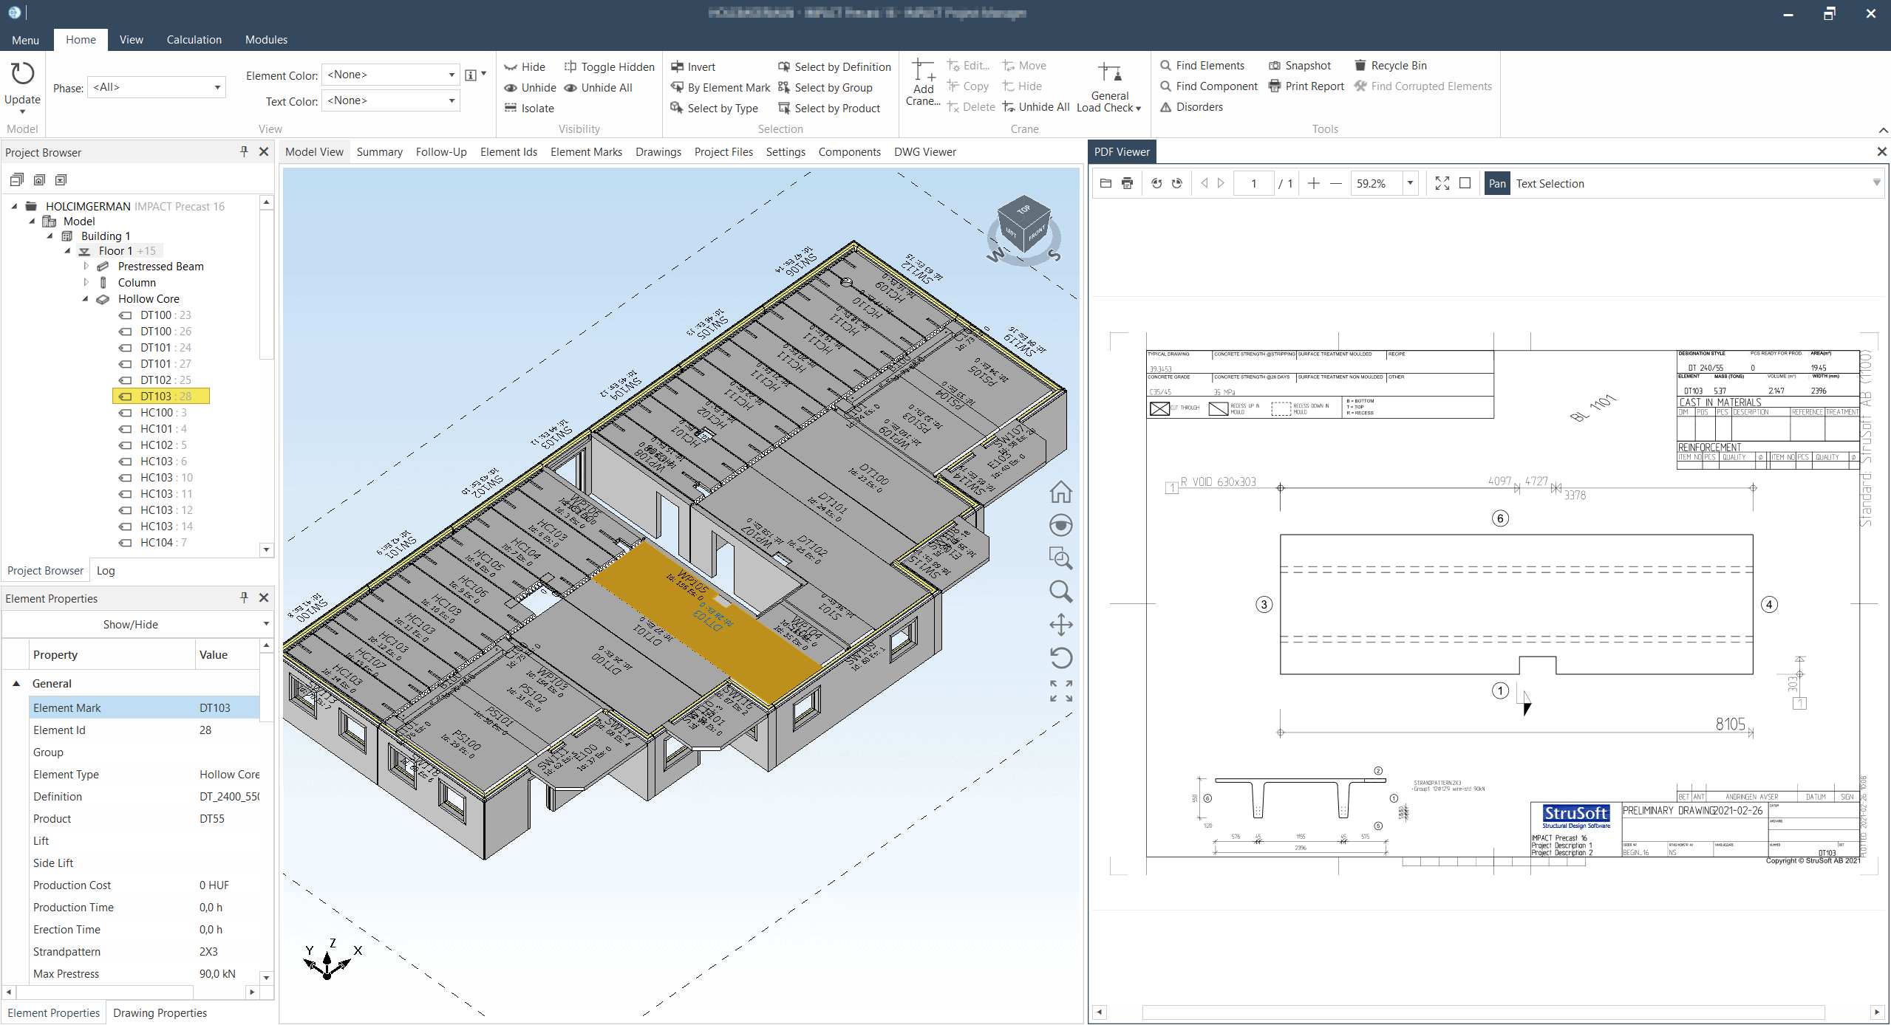Select the pan arrows icon in model view

1060,625
